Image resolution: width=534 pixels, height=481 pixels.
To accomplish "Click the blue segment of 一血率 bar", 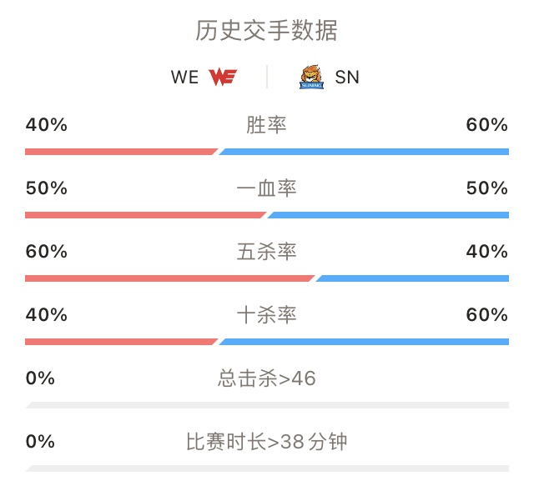I will [x=388, y=215].
